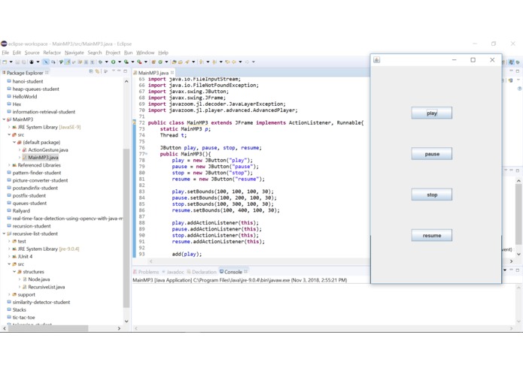This screenshot has height=371, width=523.
Task: Open the File menu
Action: pyautogui.click(x=5, y=53)
